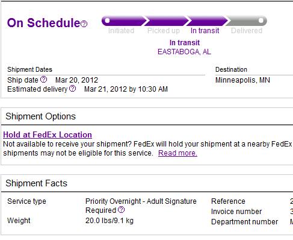Image resolution: width=293 pixels, height=240 pixels.
Task: Open the Ship date help icon
Action: click(43, 80)
